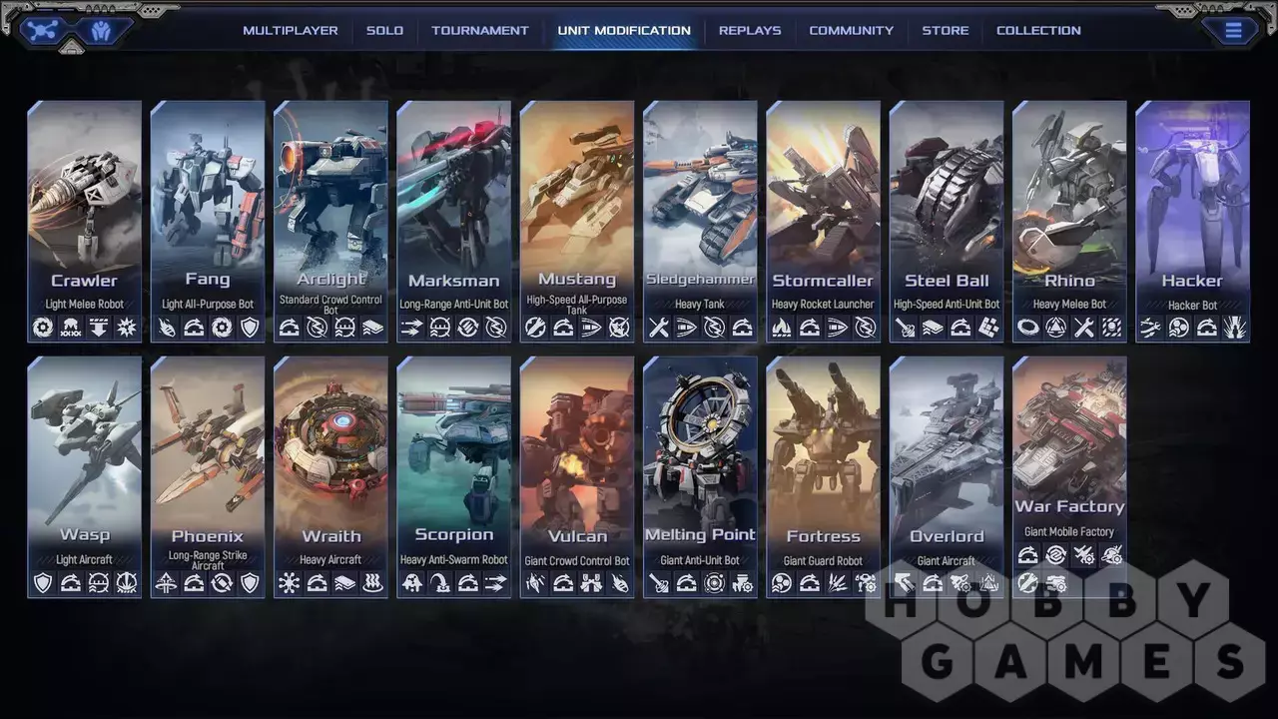The image size is (1278, 719).
Task: Switch to the Multiplayer tab
Action: pos(291,31)
